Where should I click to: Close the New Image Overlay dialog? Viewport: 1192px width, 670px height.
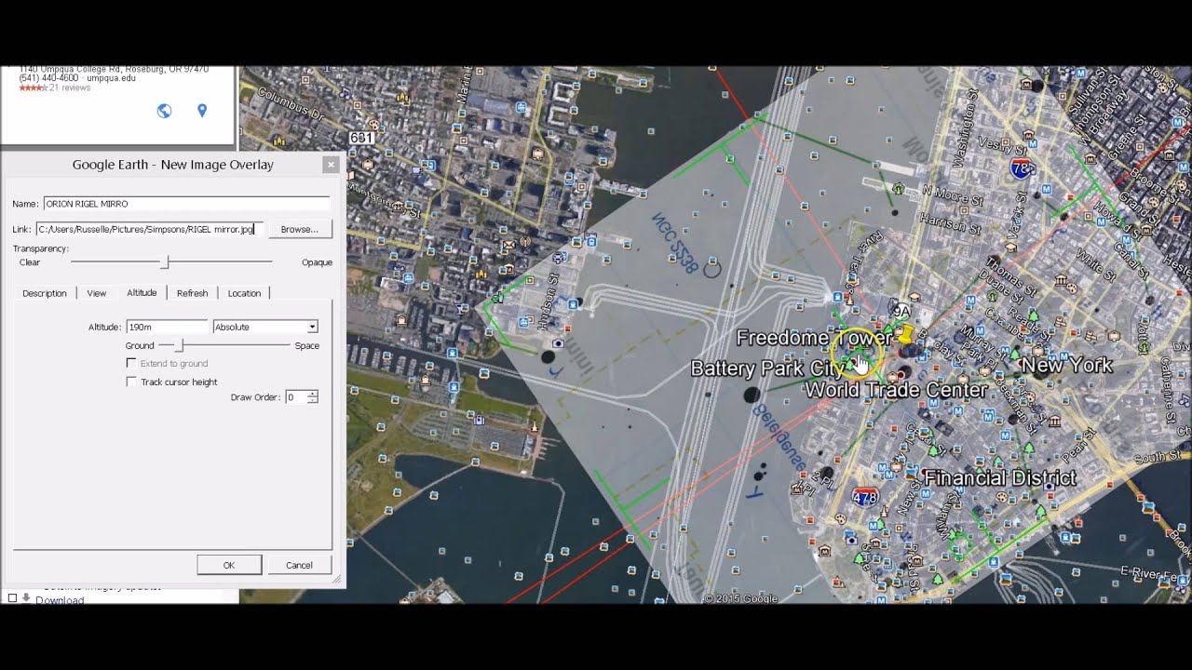(330, 165)
